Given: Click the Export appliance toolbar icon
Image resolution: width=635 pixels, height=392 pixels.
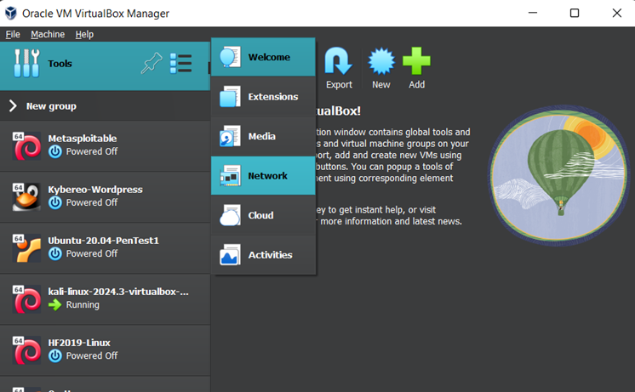Looking at the screenshot, I should tap(339, 61).
